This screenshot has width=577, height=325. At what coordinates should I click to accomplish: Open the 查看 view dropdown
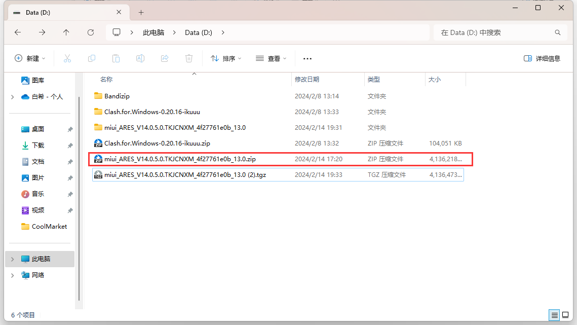point(271,58)
